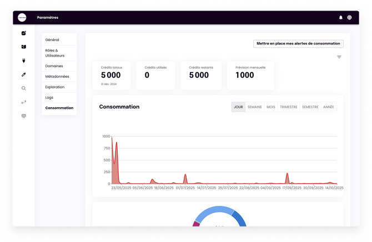Click the app logo in top-left corner
372x242 pixels.
pyautogui.click(x=23, y=17)
